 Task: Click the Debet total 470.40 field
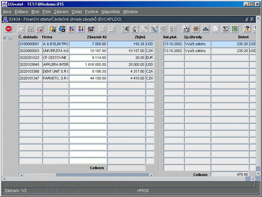click(x=230, y=174)
